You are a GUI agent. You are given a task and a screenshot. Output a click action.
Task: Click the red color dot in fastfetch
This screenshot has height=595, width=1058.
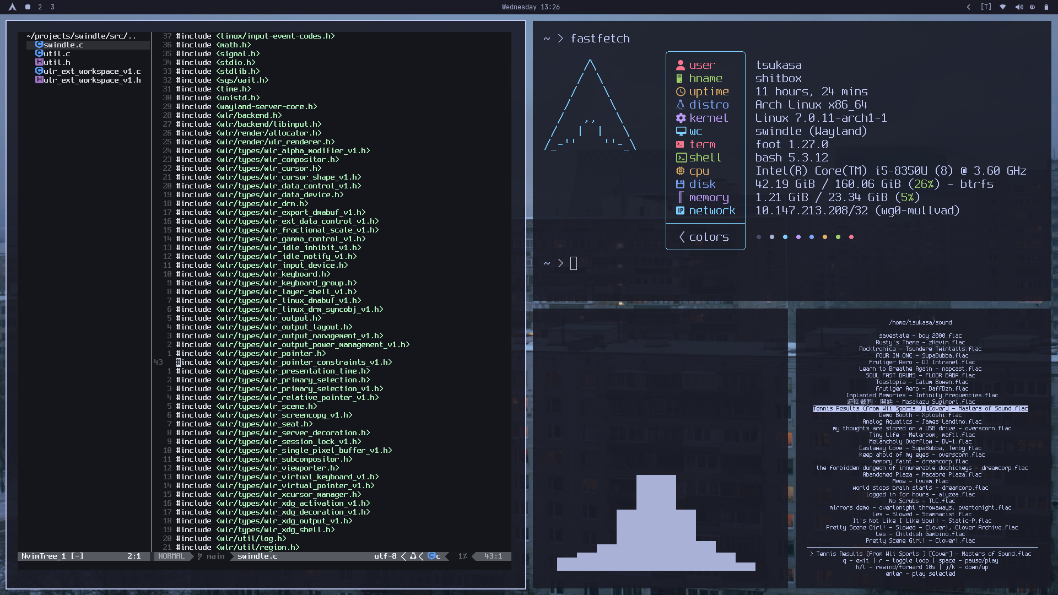pos(851,237)
